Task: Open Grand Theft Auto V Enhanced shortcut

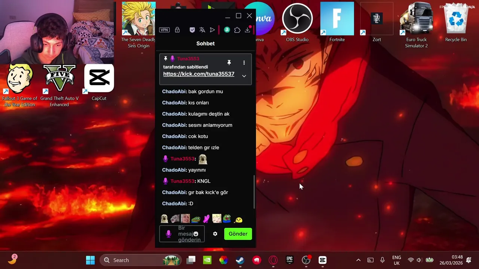Action: [60, 86]
